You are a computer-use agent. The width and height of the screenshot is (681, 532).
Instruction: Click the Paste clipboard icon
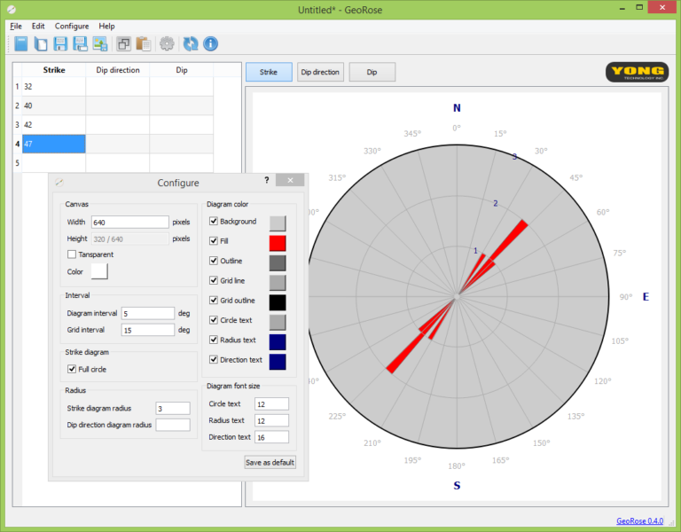(x=144, y=43)
